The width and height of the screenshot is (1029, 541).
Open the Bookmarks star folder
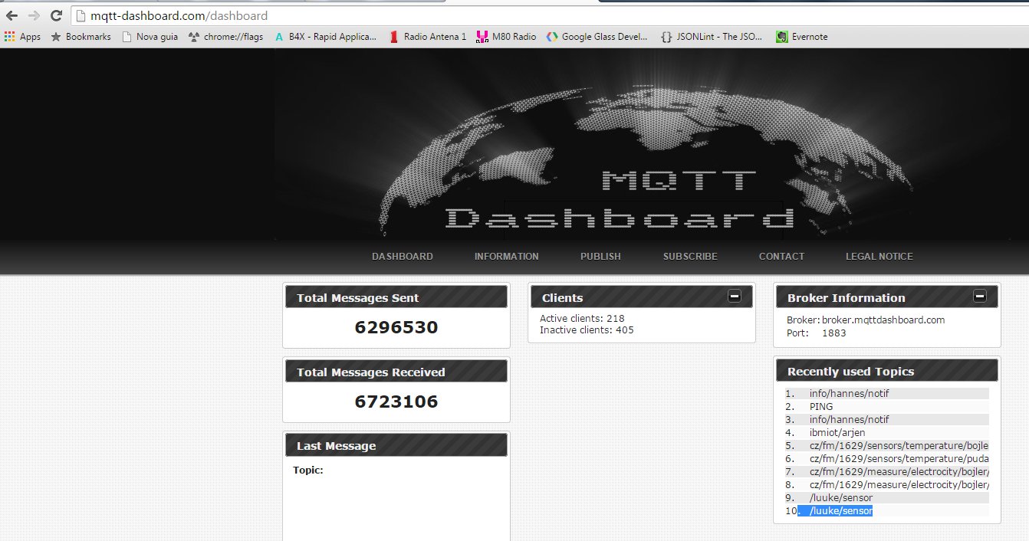[x=81, y=36]
